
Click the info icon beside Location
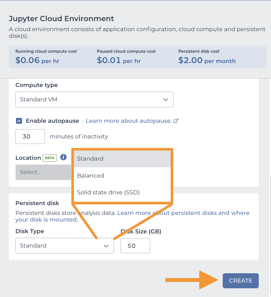63,157
